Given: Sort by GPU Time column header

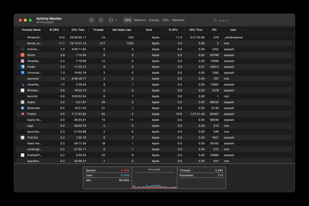Looking at the screenshot, I should [196, 30].
